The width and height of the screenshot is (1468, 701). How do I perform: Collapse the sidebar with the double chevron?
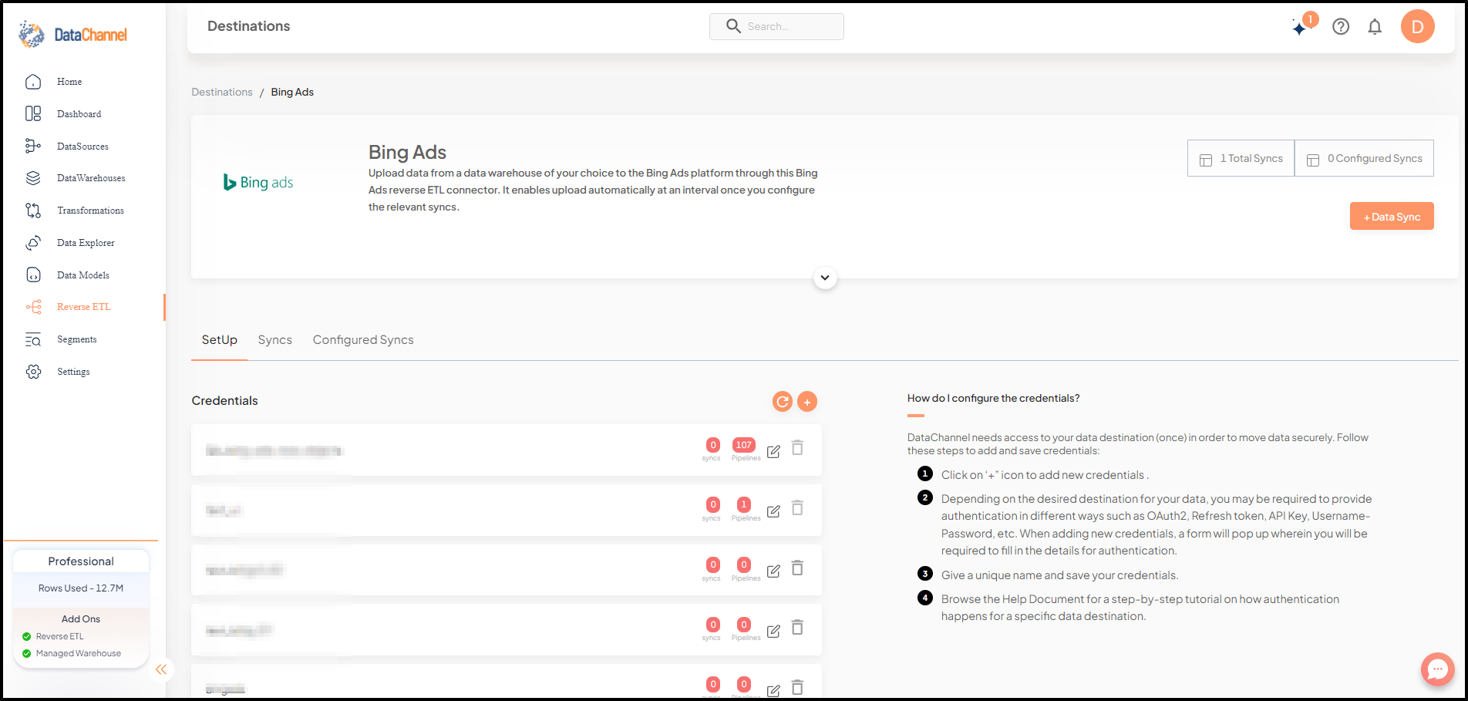tap(161, 669)
